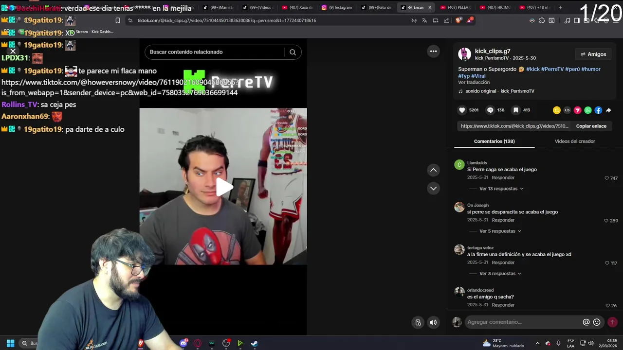Share the video on WhatsApp

click(x=588, y=110)
